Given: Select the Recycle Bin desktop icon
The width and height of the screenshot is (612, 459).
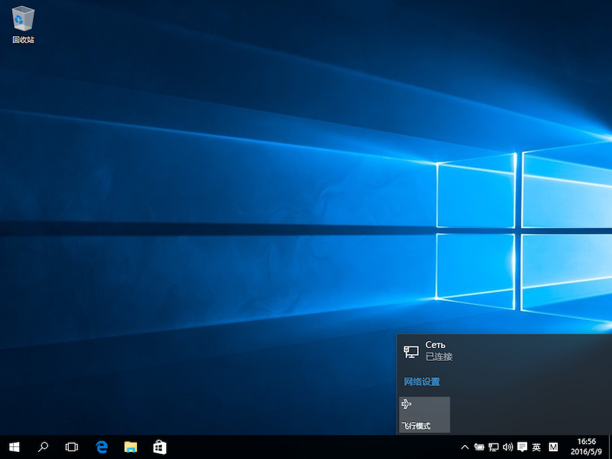Looking at the screenshot, I should point(24,25).
